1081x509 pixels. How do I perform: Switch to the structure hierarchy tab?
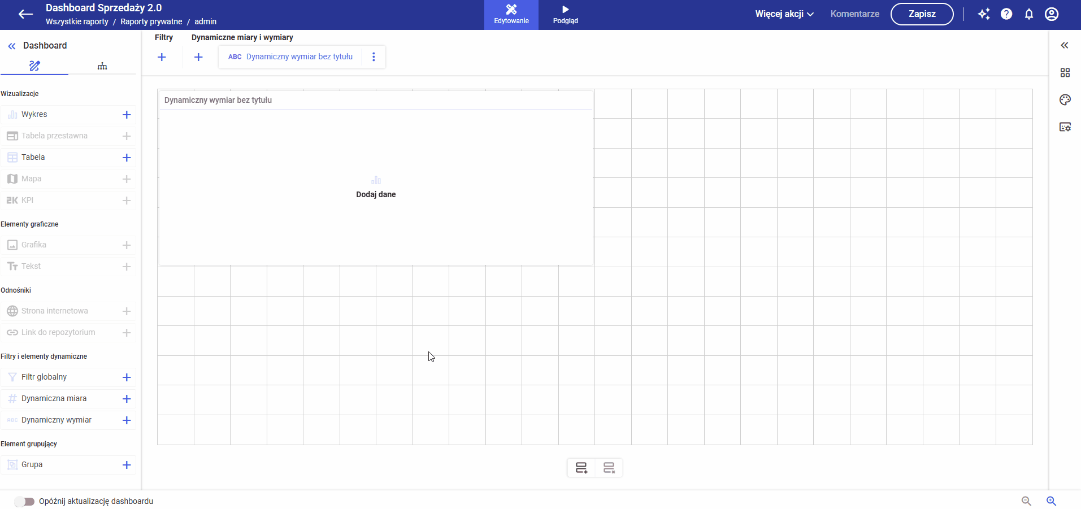click(x=102, y=66)
